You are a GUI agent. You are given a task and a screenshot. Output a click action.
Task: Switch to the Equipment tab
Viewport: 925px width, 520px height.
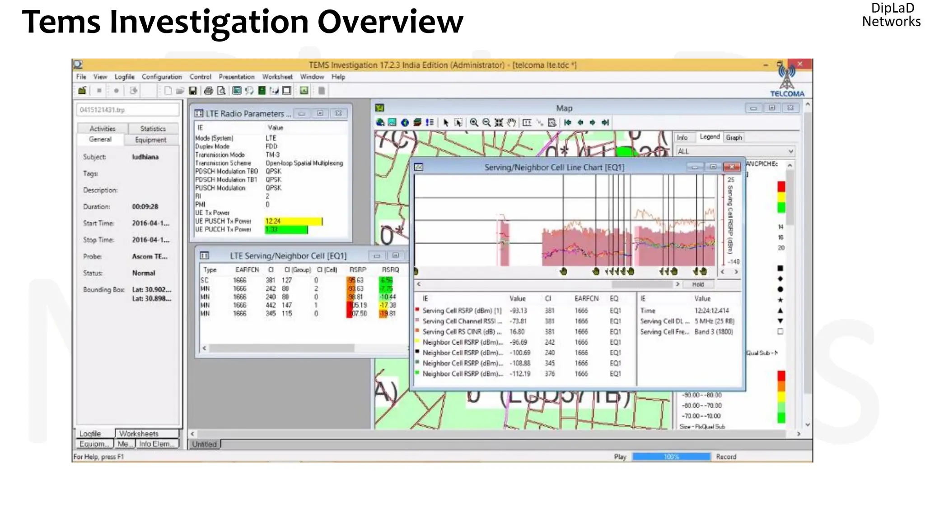[151, 140]
